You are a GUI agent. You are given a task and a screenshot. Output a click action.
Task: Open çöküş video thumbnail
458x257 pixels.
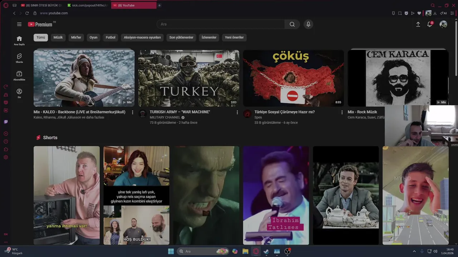coord(293,78)
